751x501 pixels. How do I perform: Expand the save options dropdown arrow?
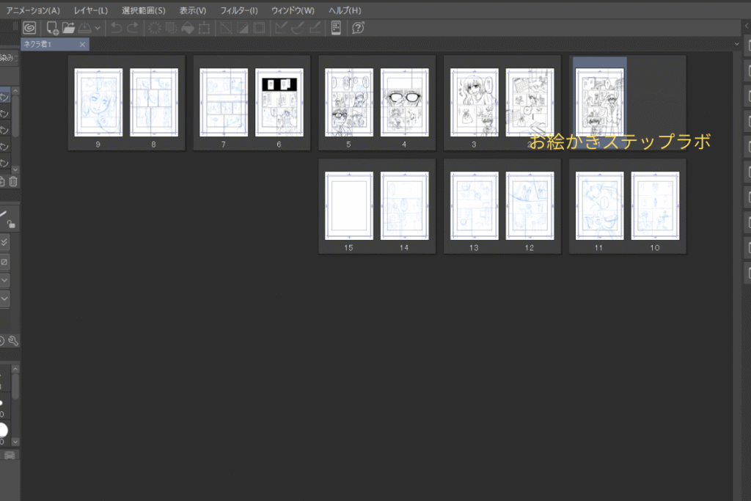click(x=98, y=28)
